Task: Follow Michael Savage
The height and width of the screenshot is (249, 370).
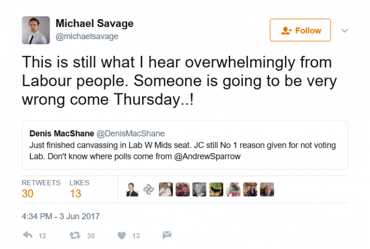Action: click(x=300, y=30)
